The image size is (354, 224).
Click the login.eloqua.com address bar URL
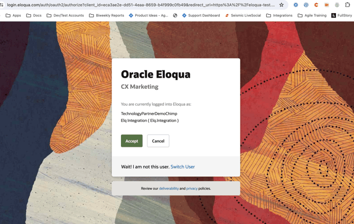tap(141, 5)
